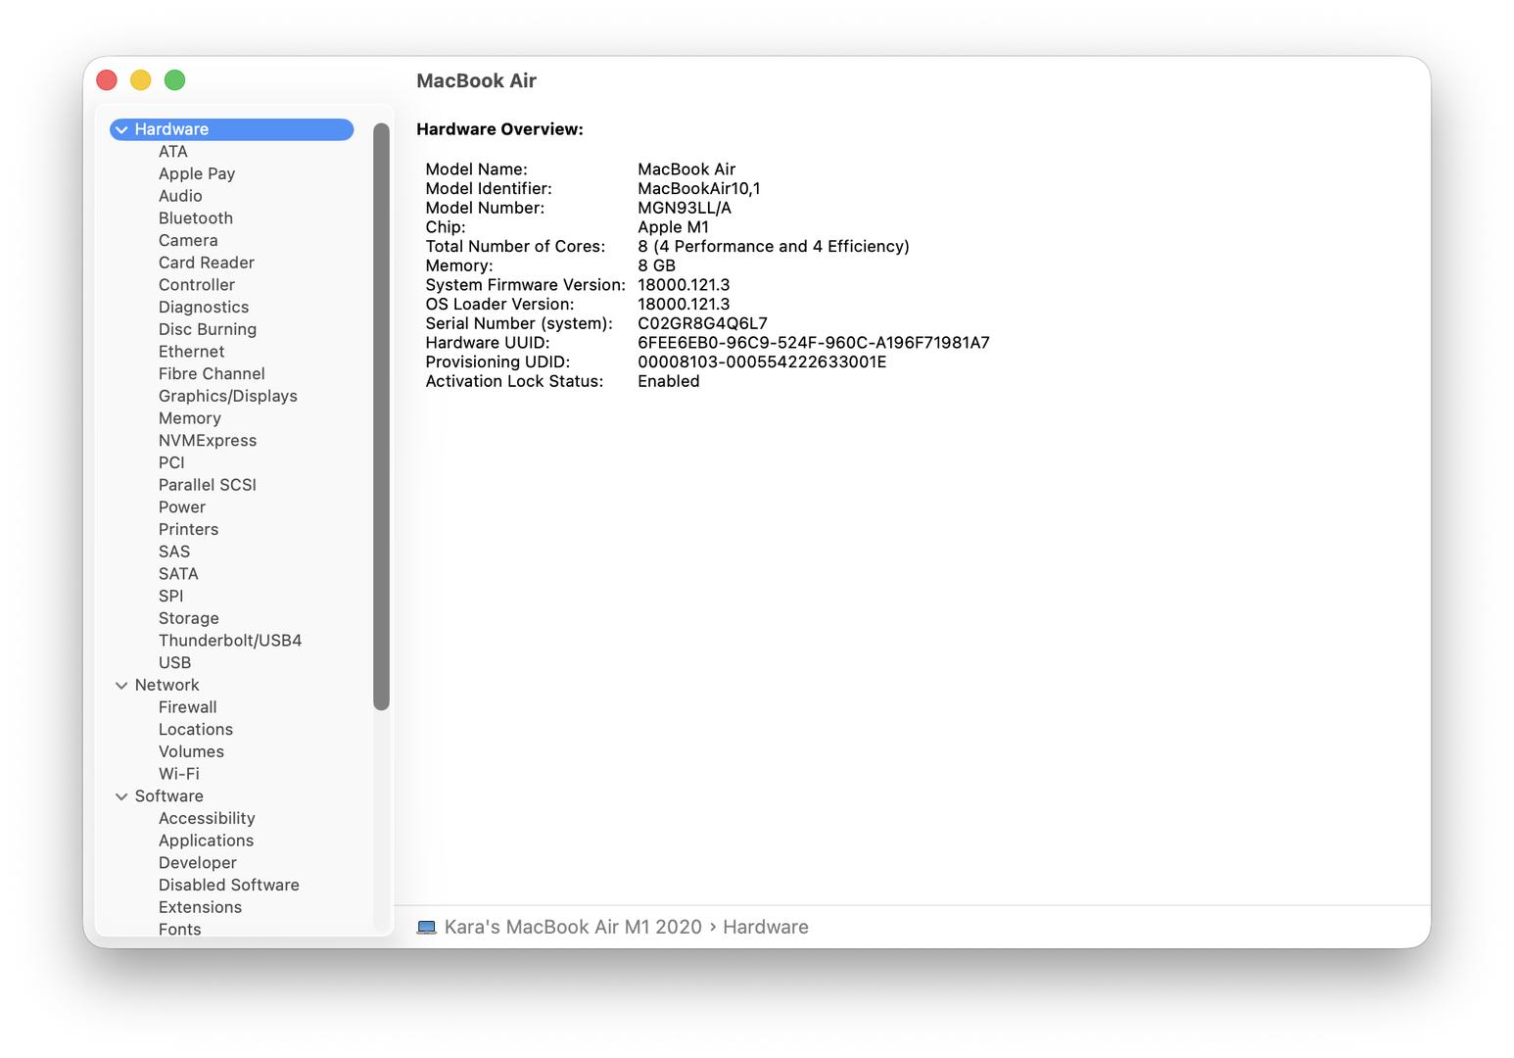Collapse the Hardware section chevron
The image size is (1514, 1058).
(x=121, y=129)
